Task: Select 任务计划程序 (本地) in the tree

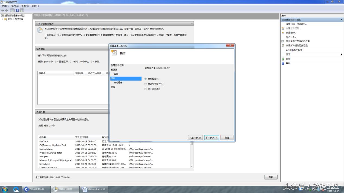Action: point(14,16)
